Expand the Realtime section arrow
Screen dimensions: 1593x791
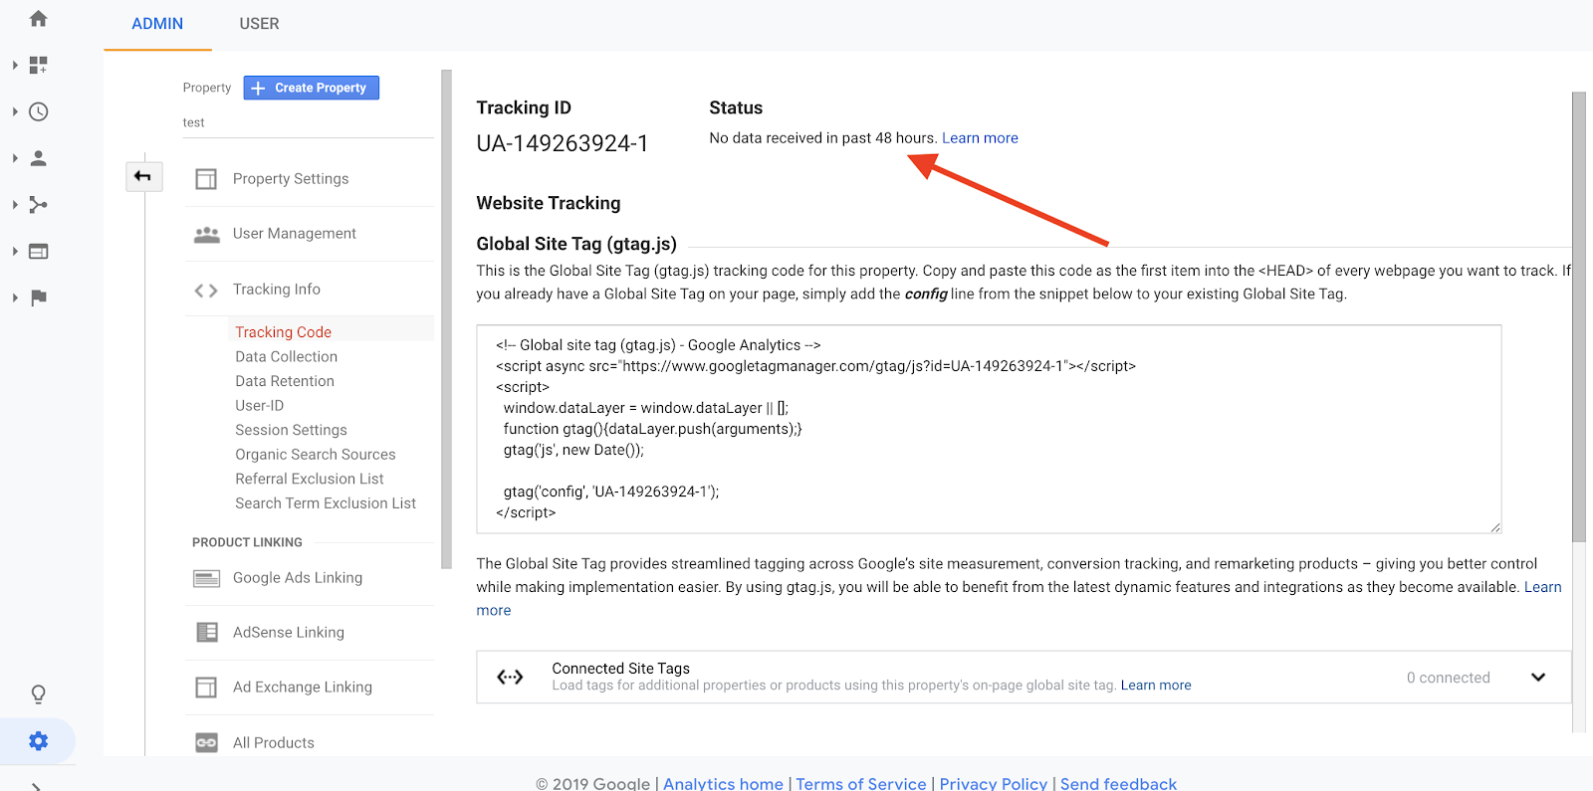point(15,111)
